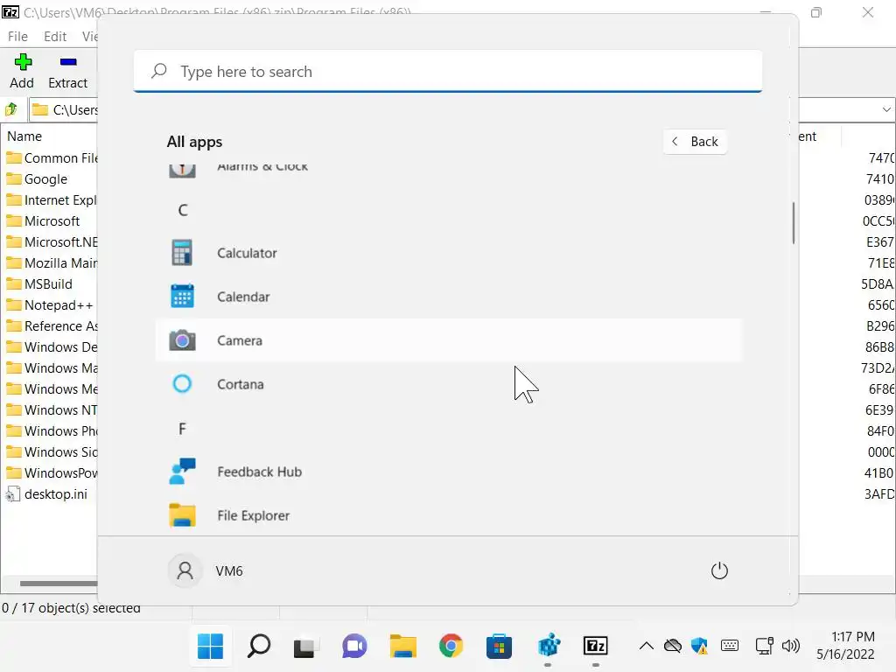Open the File menu in 7-Zip
Viewport: 896px width, 672px height.
tap(17, 37)
